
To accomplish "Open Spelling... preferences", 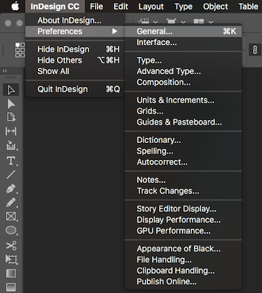I will click(183, 151).
